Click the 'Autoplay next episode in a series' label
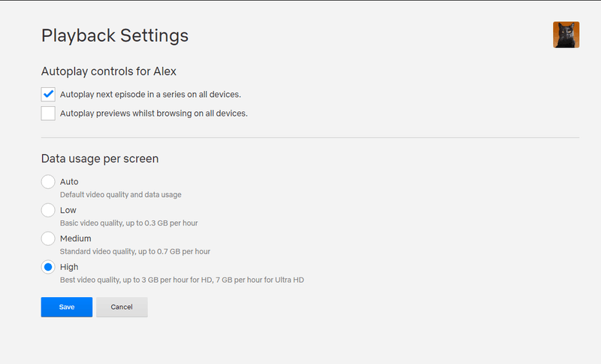Image resolution: width=601 pixels, height=364 pixels. pos(150,94)
